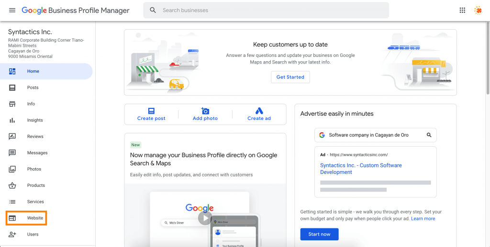Click the Create post icon

click(151, 111)
